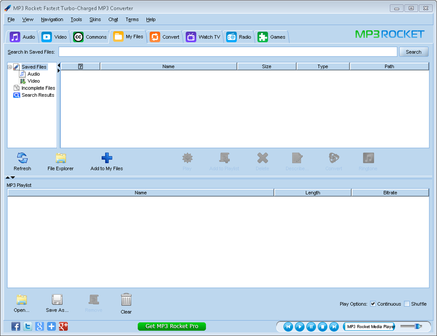Open the Games tab
Image resolution: width=437 pixels, height=336 pixels.
click(272, 37)
